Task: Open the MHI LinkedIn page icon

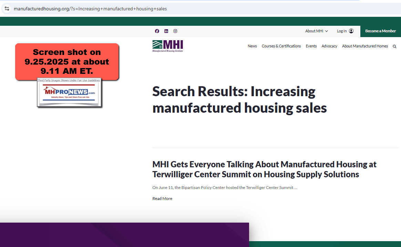Action: 166,31
